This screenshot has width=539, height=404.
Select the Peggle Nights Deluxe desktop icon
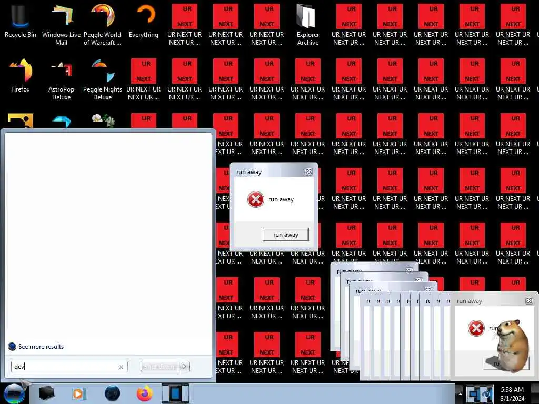[x=103, y=79]
